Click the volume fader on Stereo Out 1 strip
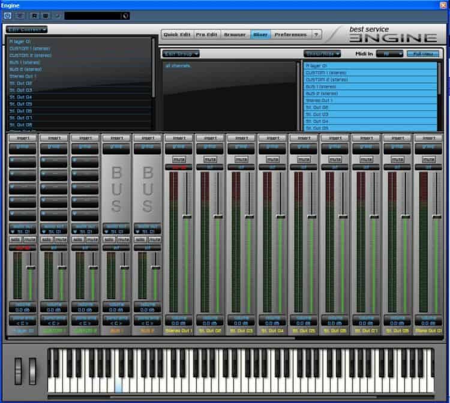 click(187, 216)
